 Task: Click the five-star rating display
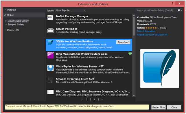(x=151, y=28)
